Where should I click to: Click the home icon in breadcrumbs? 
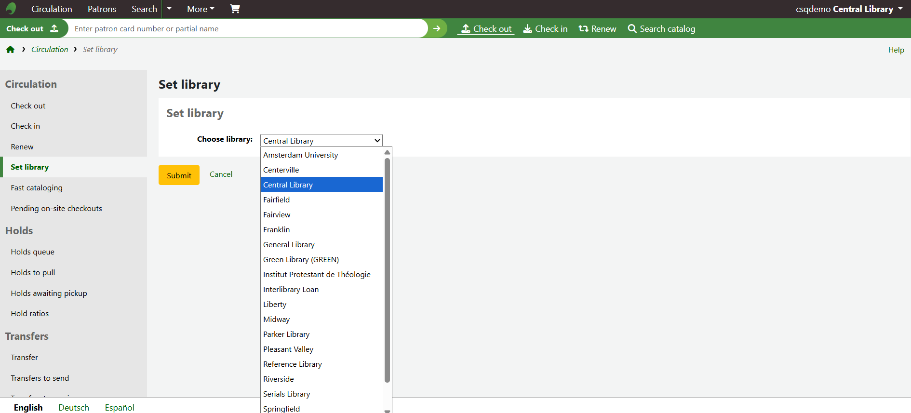(x=10, y=50)
